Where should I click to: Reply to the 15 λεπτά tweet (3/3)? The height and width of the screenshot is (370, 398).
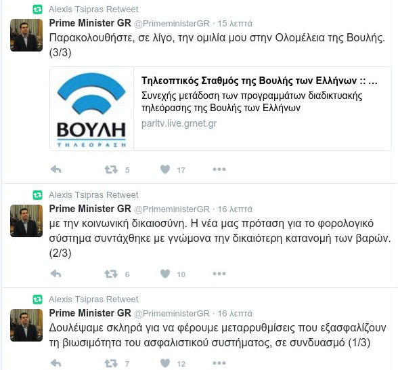56,169
